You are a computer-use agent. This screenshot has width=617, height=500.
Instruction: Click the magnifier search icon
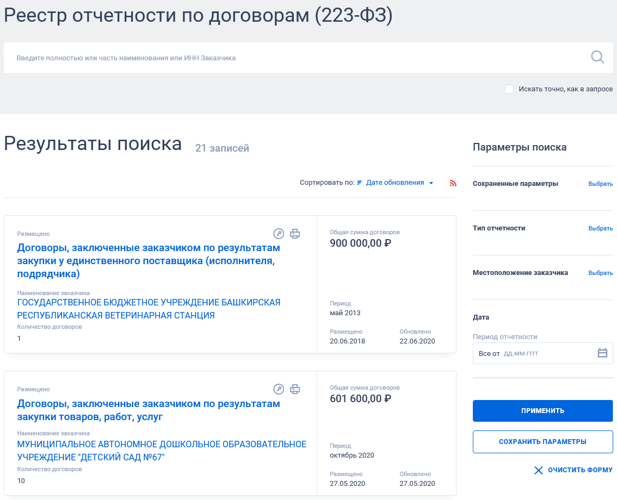tap(597, 58)
